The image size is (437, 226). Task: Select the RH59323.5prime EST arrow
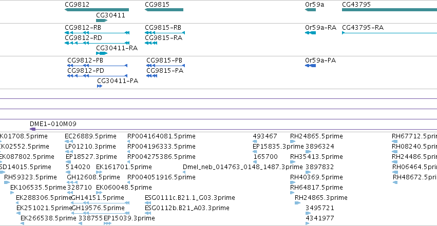click(x=7, y=182)
